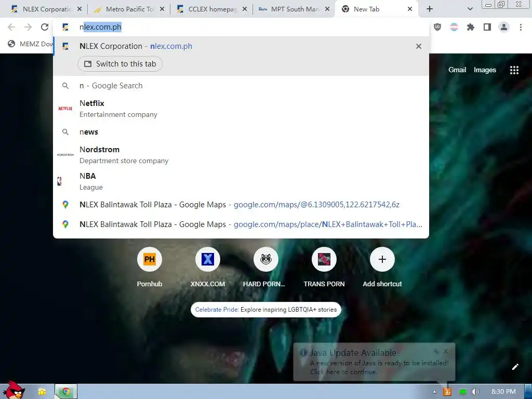Go back to previous page

[11, 27]
